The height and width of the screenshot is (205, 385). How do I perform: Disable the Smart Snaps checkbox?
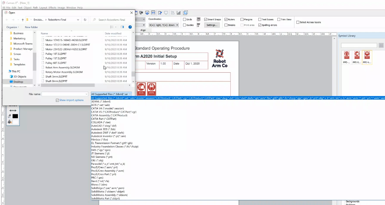click(x=205, y=19)
